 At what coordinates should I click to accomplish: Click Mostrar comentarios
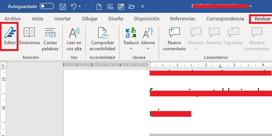pos(257,39)
